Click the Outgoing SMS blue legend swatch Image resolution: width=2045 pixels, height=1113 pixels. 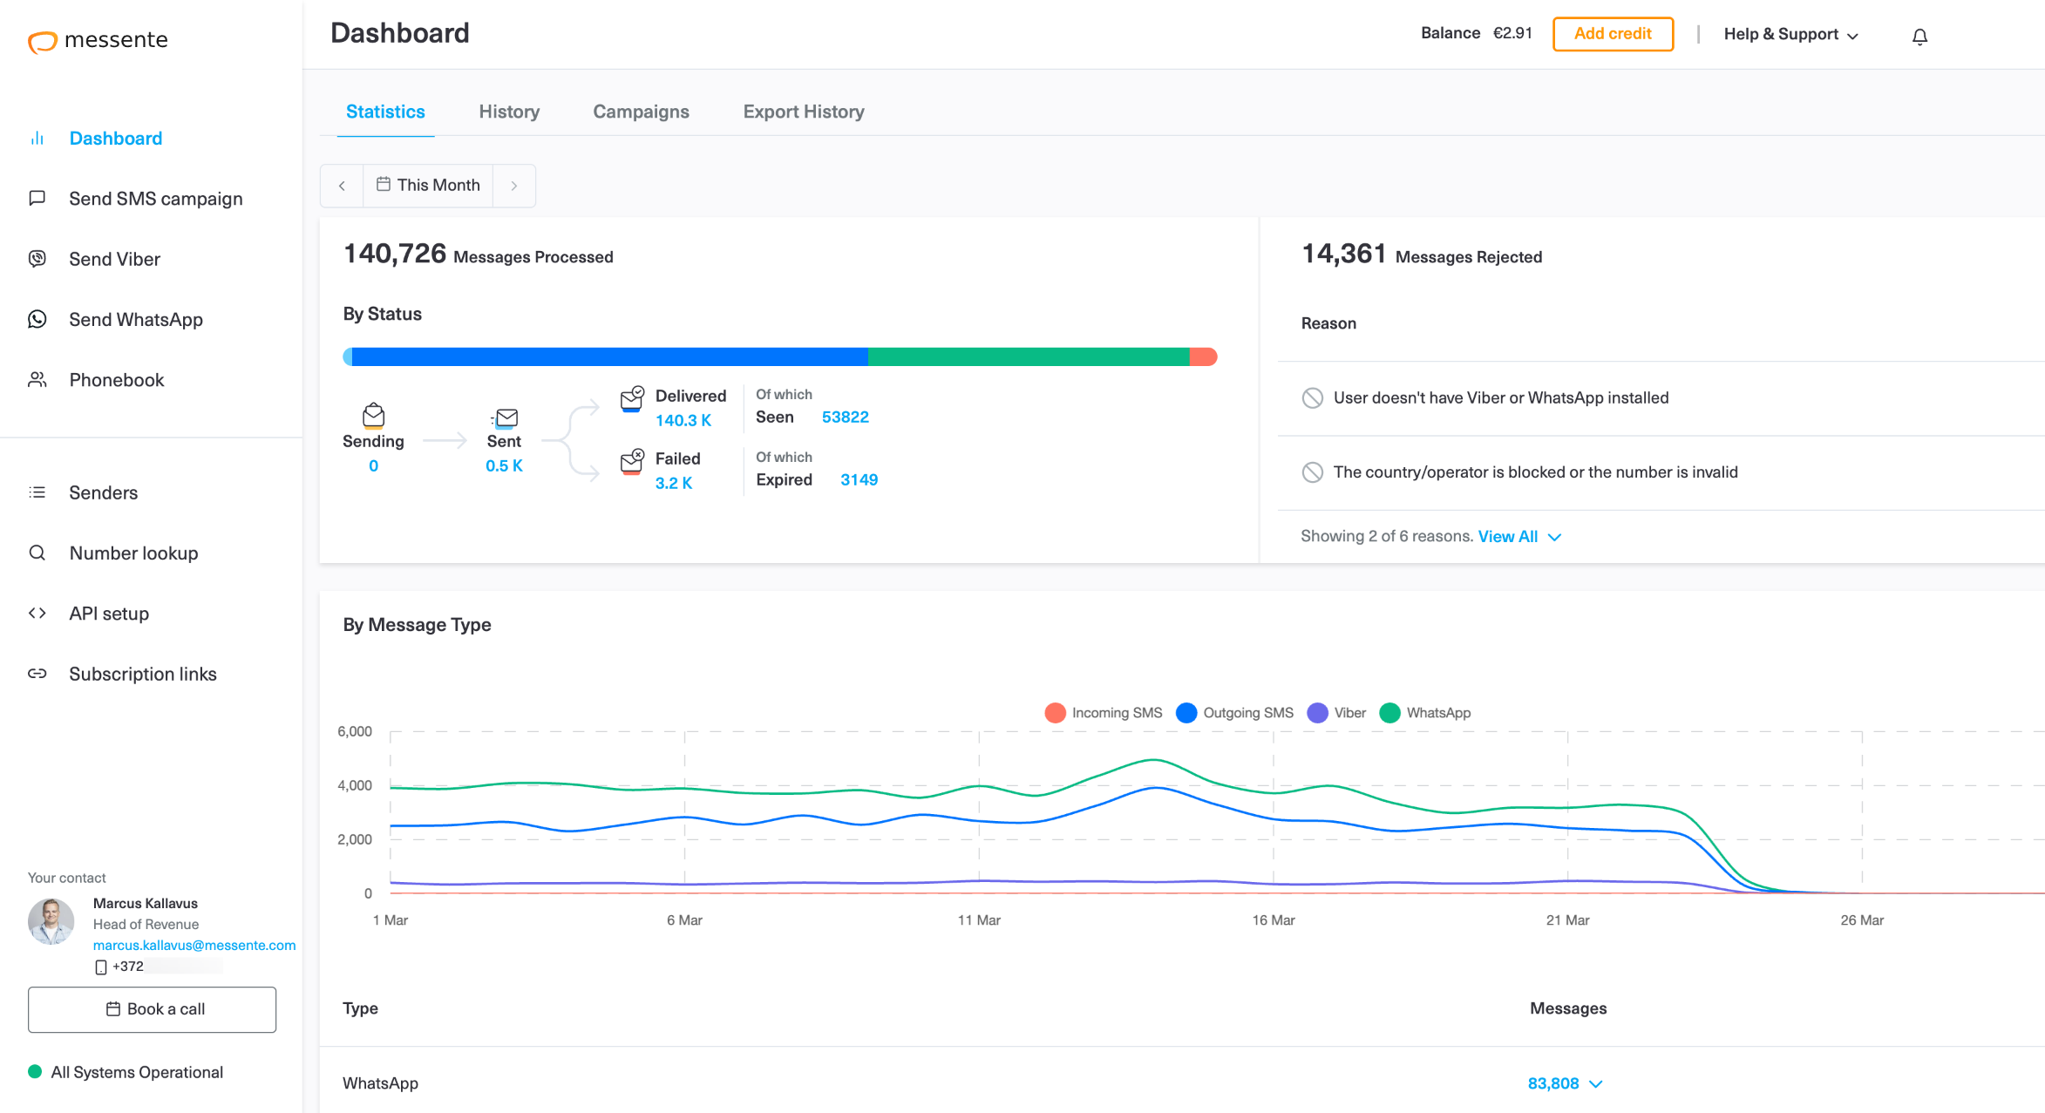[x=1186, y=713]
